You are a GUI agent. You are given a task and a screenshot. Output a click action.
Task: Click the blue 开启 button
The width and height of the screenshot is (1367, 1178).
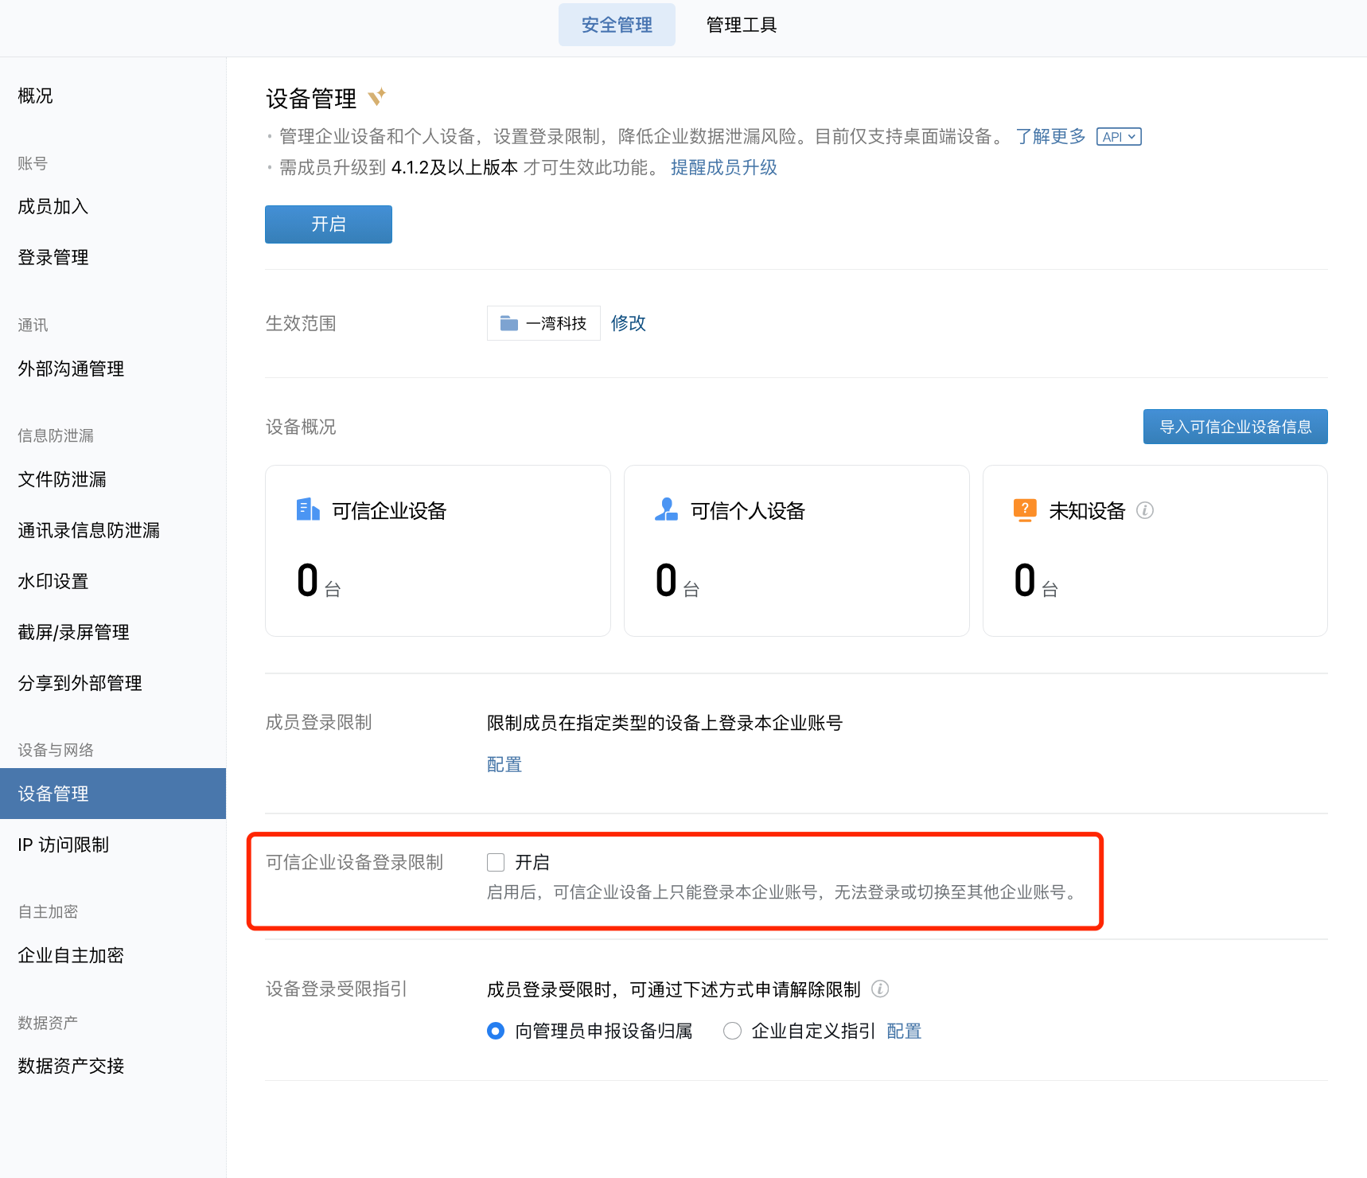tap(329, 224)
